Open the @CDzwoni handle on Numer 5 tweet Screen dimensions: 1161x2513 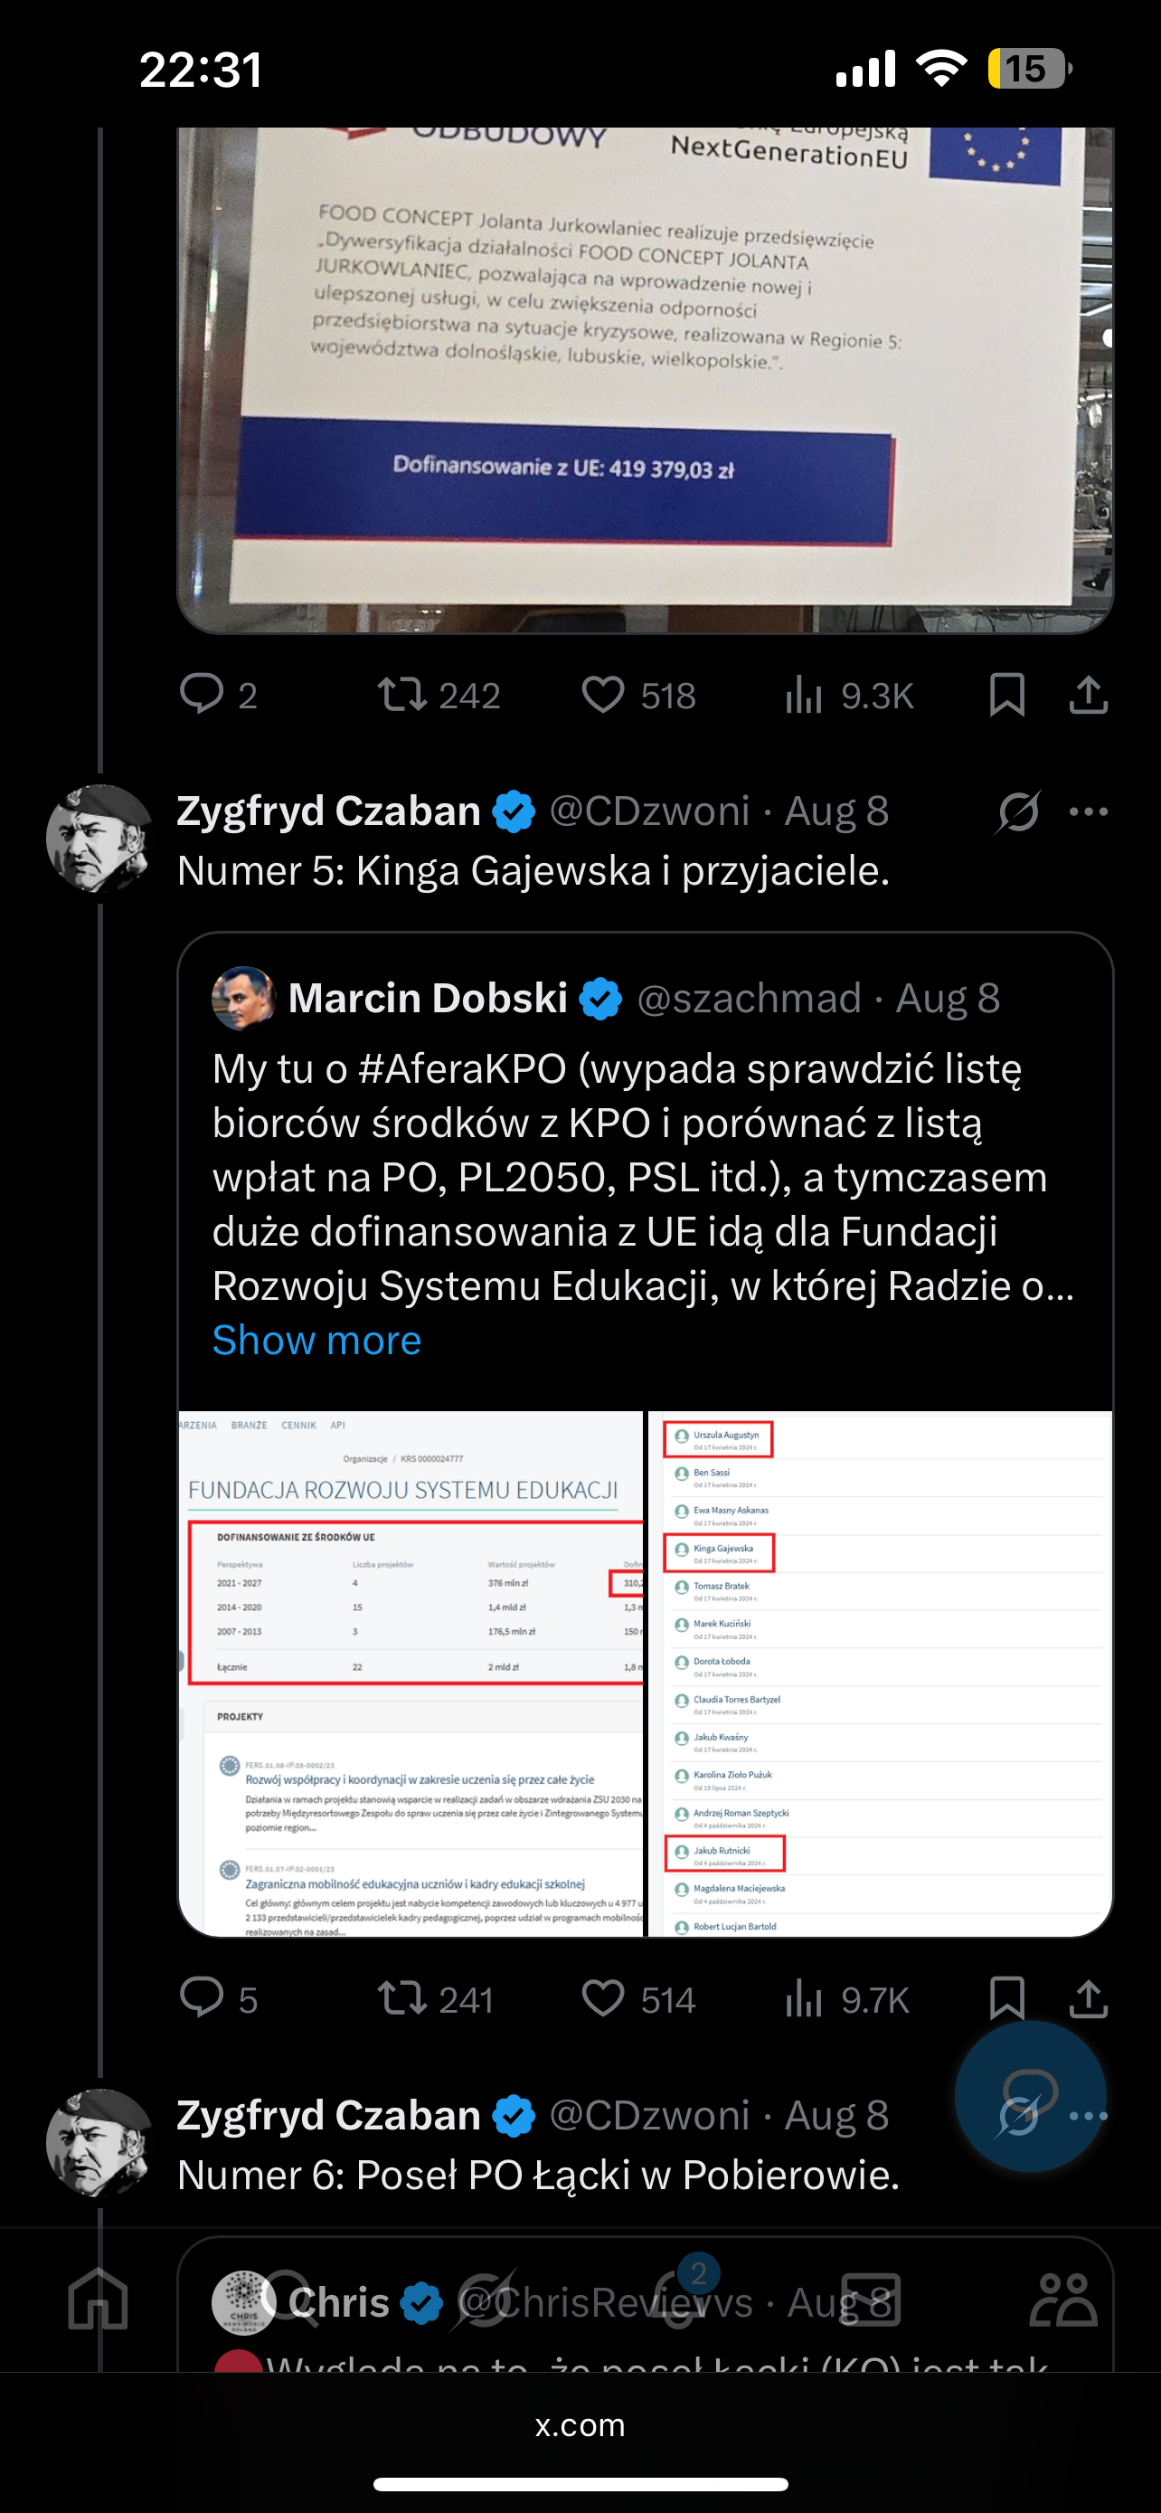pos(649,811)
